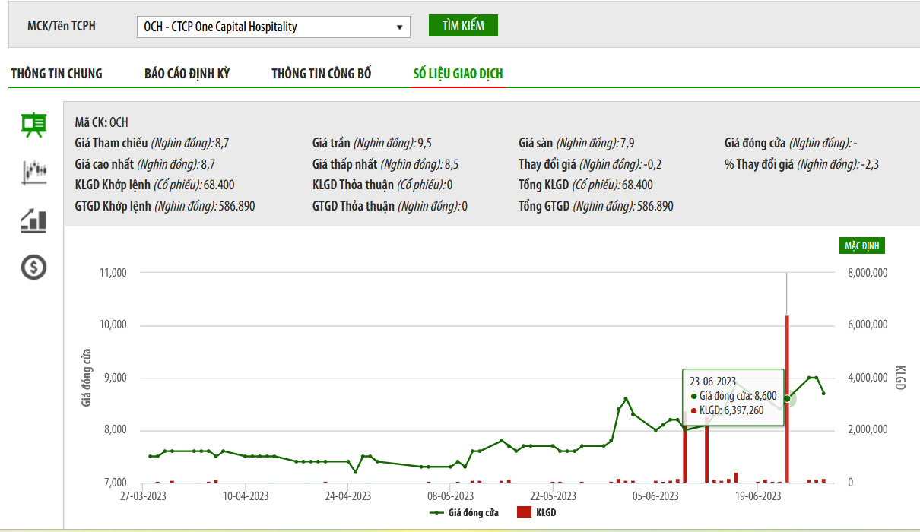Open the BÁO CÁO ĐỊNH KỲ tab

pos(187,74)
